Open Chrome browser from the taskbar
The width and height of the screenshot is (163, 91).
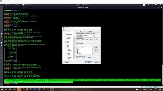pyautogui.click(x=15, y=89)
